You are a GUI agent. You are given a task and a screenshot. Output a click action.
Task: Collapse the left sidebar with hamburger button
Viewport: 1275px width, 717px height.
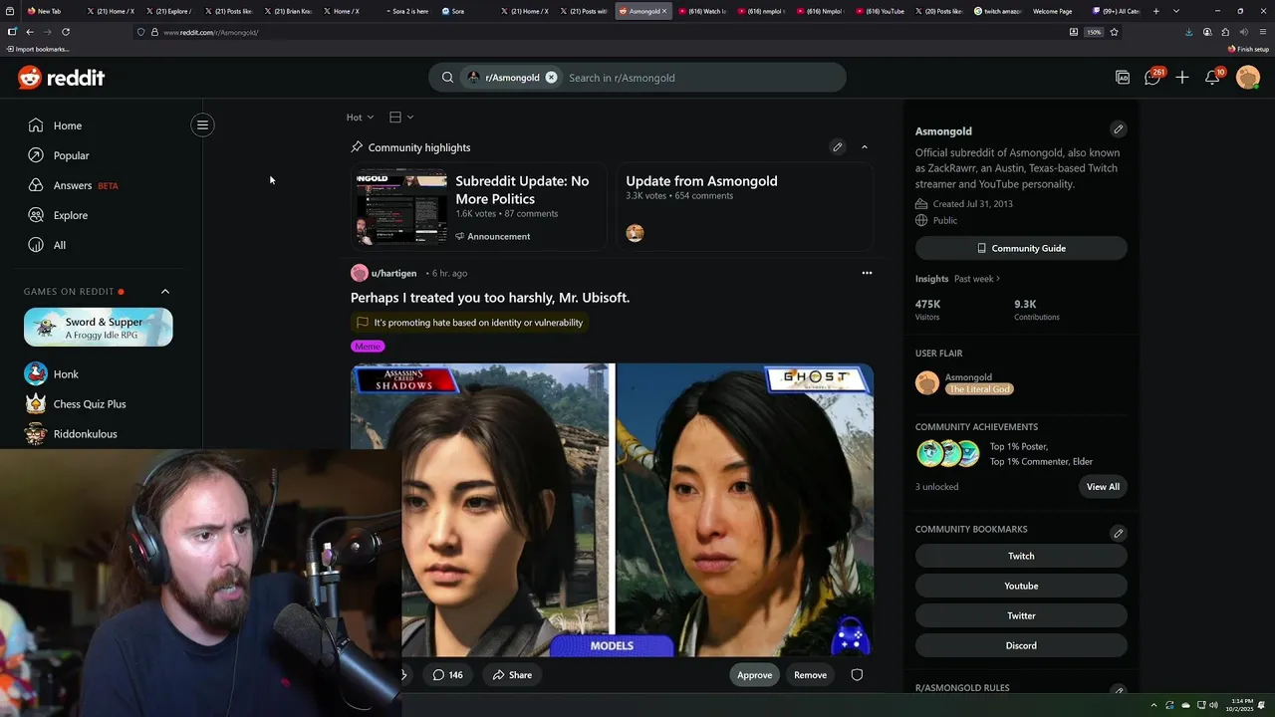202,124
